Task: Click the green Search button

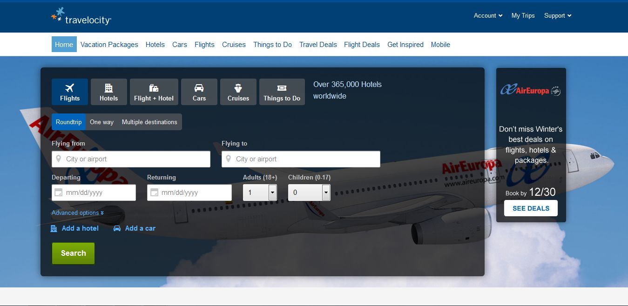Action: pyautogui.click(x=73, y=253)
